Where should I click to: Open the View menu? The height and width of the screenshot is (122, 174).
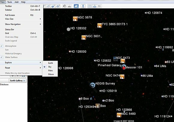[2, 2]
